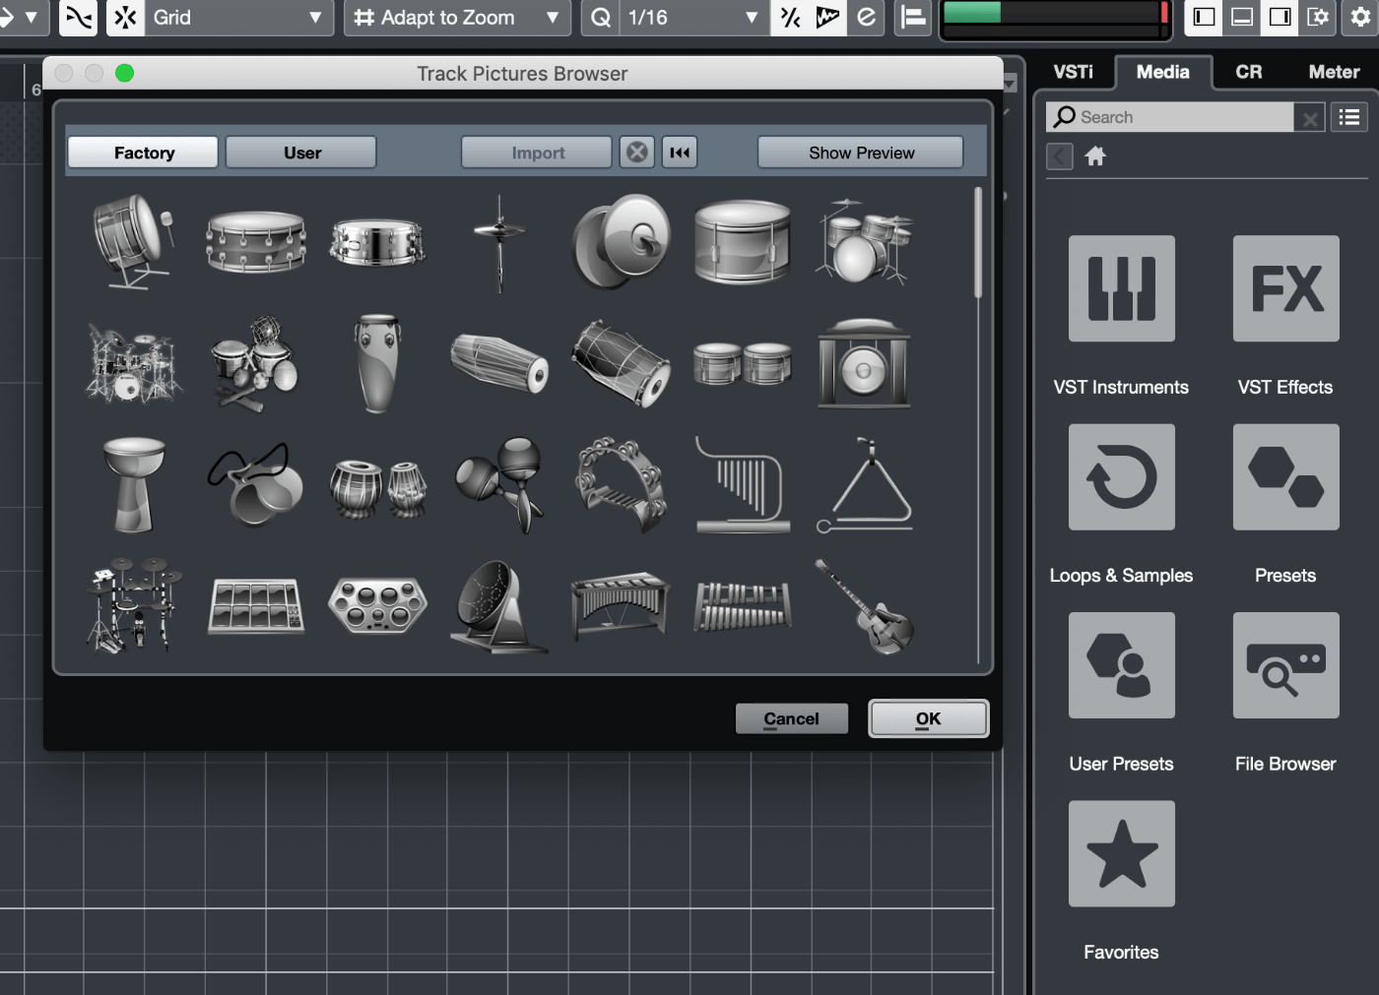This screenshot has height=995, width=1379.
Task: Click the Media rack home icon
Action: [1095, 156]
